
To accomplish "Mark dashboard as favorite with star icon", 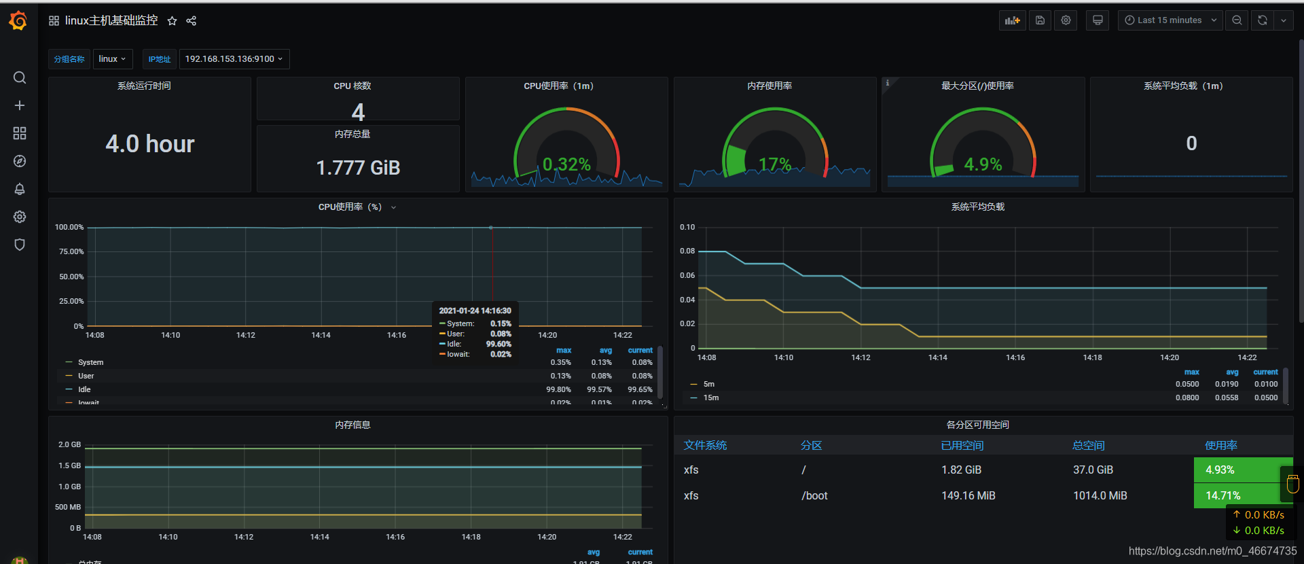I will tap(172, 21).
